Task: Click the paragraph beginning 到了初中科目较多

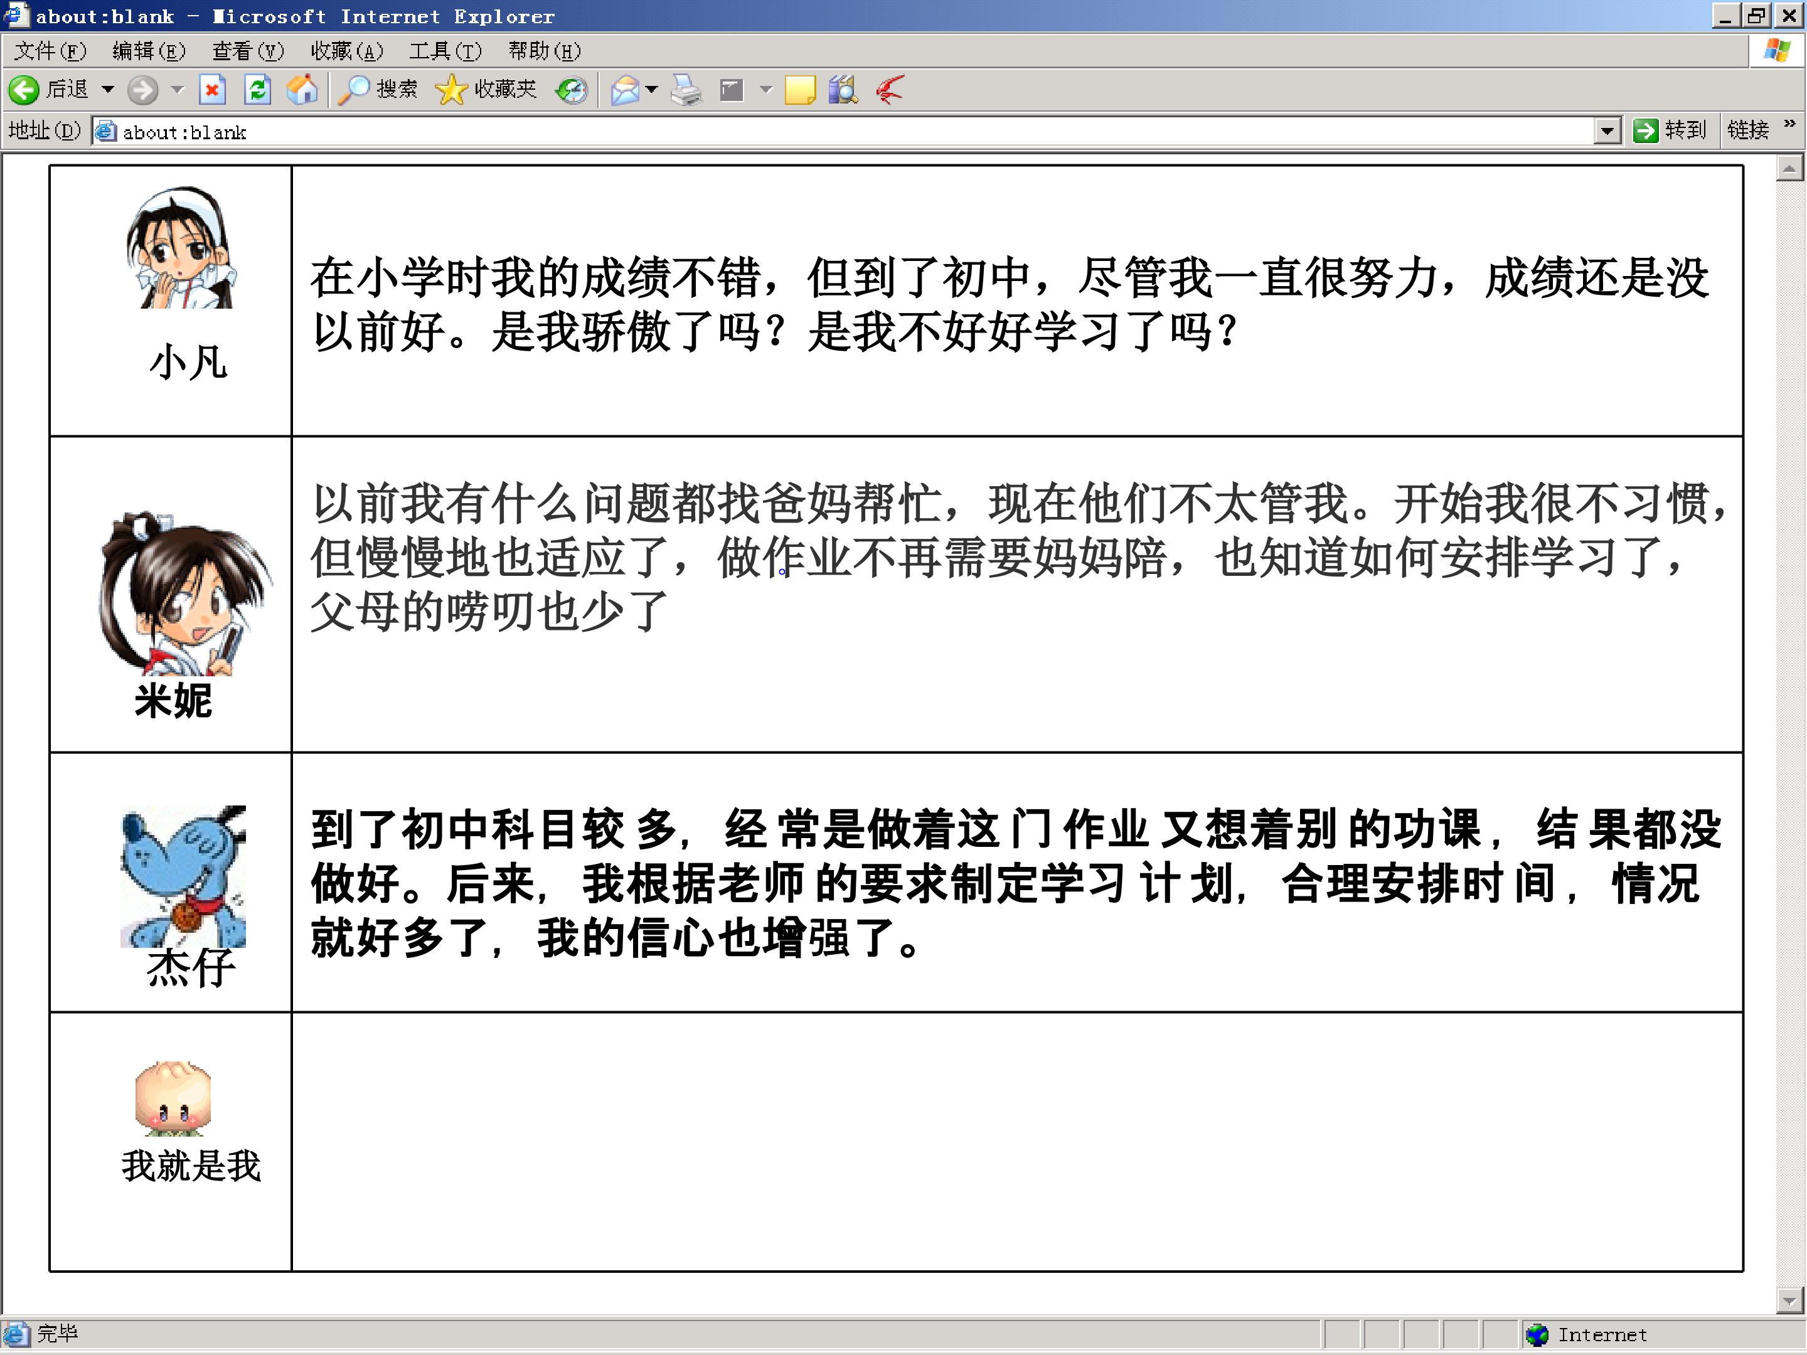Action: (x=1016, y=883)
